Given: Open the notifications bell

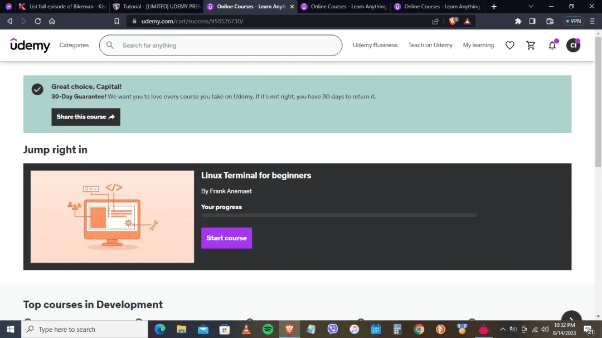Looking at the screenshot, I should point(552,45).
